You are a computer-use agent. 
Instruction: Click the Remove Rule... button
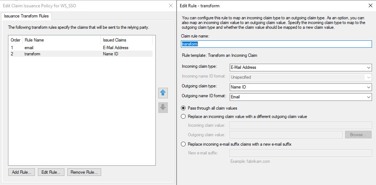[84, 172]
